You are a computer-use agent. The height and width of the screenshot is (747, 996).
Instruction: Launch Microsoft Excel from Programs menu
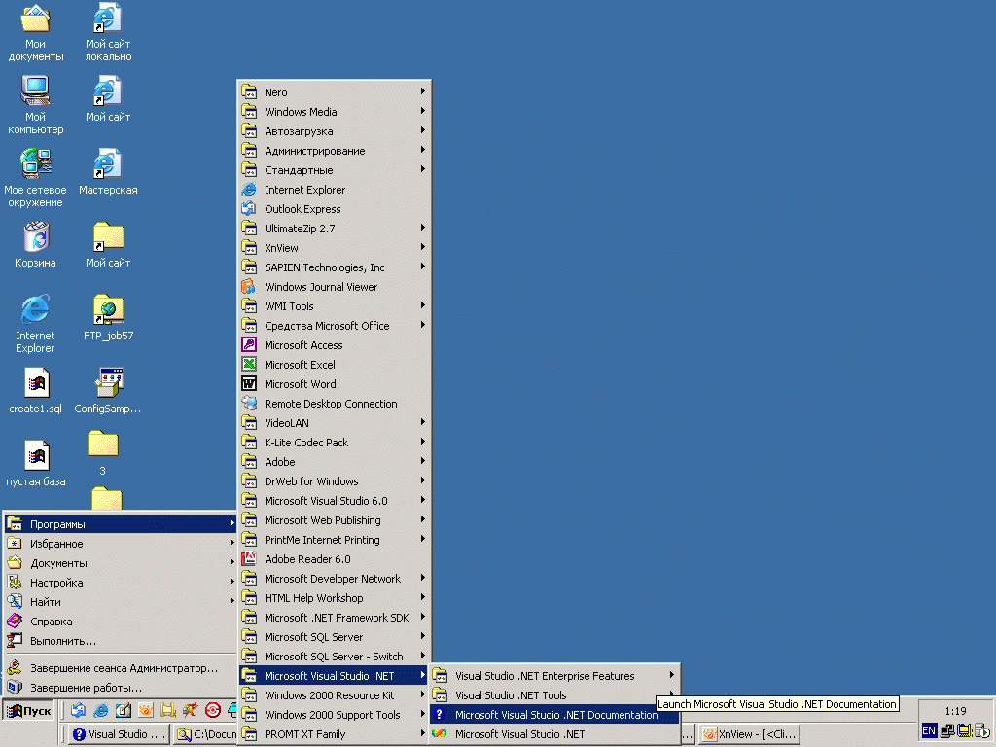(x=335, y=365)
